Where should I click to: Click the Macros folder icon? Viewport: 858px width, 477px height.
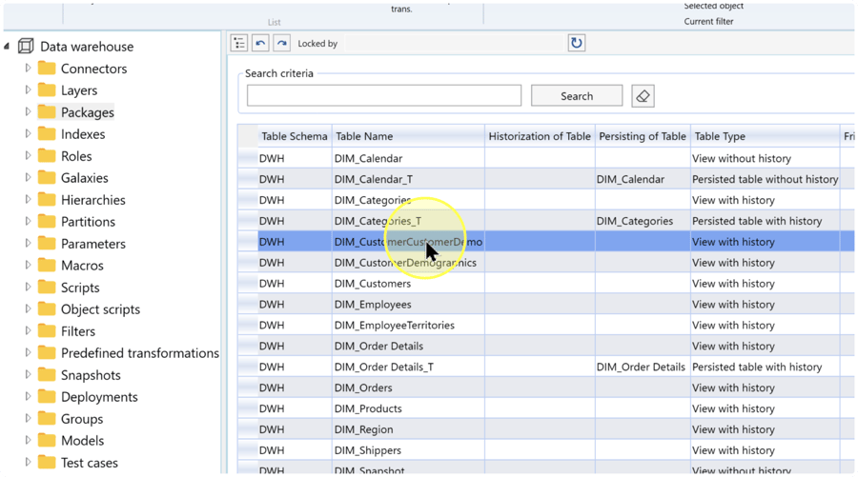47,265
